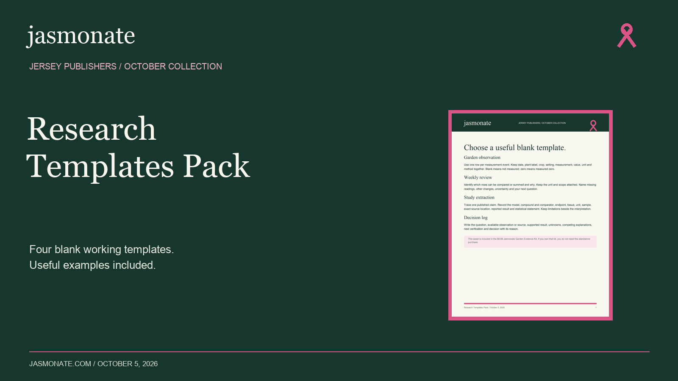Click the "Decision log" heading in the preview

tap(476, 218)
